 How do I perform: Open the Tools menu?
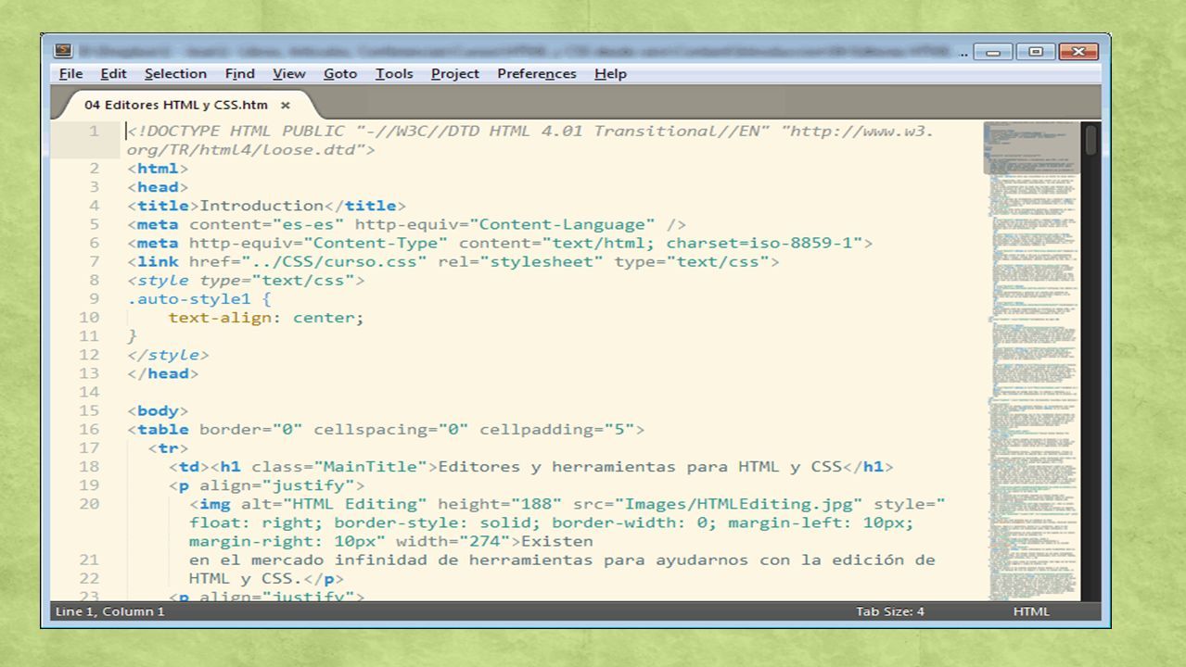[394, 74]
